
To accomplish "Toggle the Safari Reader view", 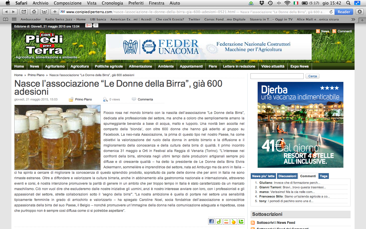I will point(344,12).
